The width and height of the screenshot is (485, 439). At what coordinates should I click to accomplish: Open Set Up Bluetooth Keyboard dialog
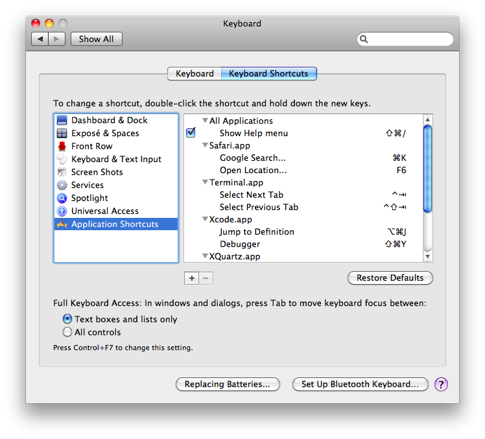(360, 385)
